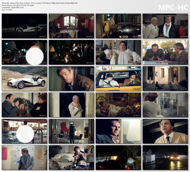Select thumbnail of car tail lights at night
Image resolution: width=190 pixels, height=172 pixels.
pyautogui.click(x=118, y=158)
